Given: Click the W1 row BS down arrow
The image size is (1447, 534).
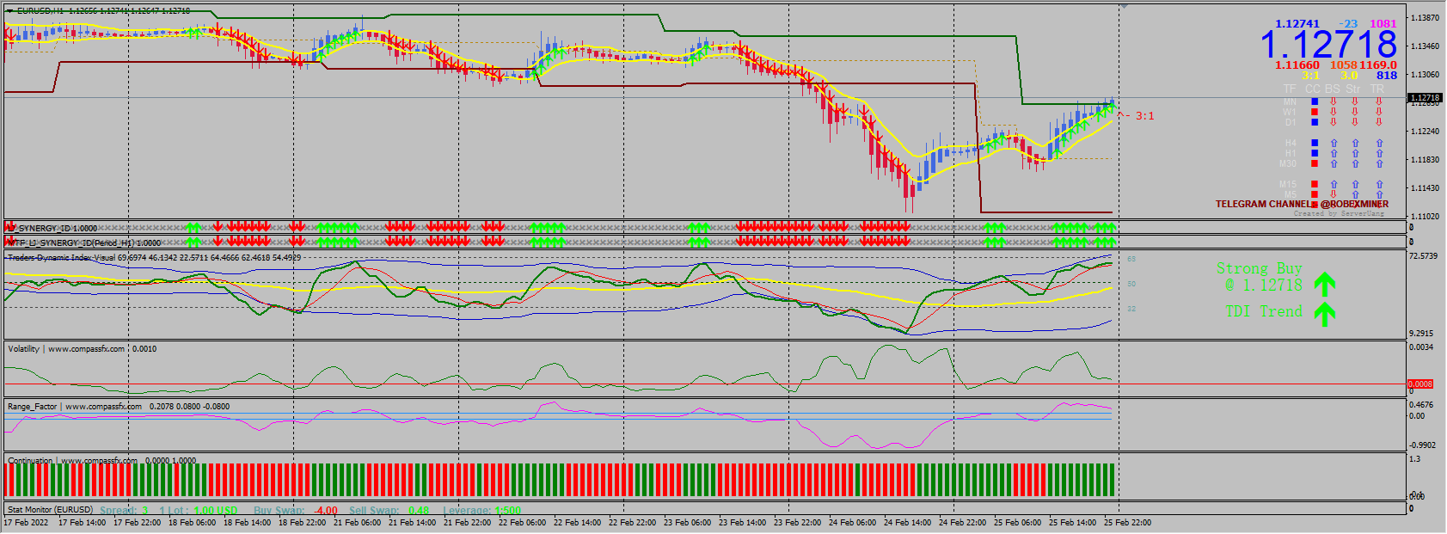Looking at the screenshot, I should click(x=1334, y=112).
